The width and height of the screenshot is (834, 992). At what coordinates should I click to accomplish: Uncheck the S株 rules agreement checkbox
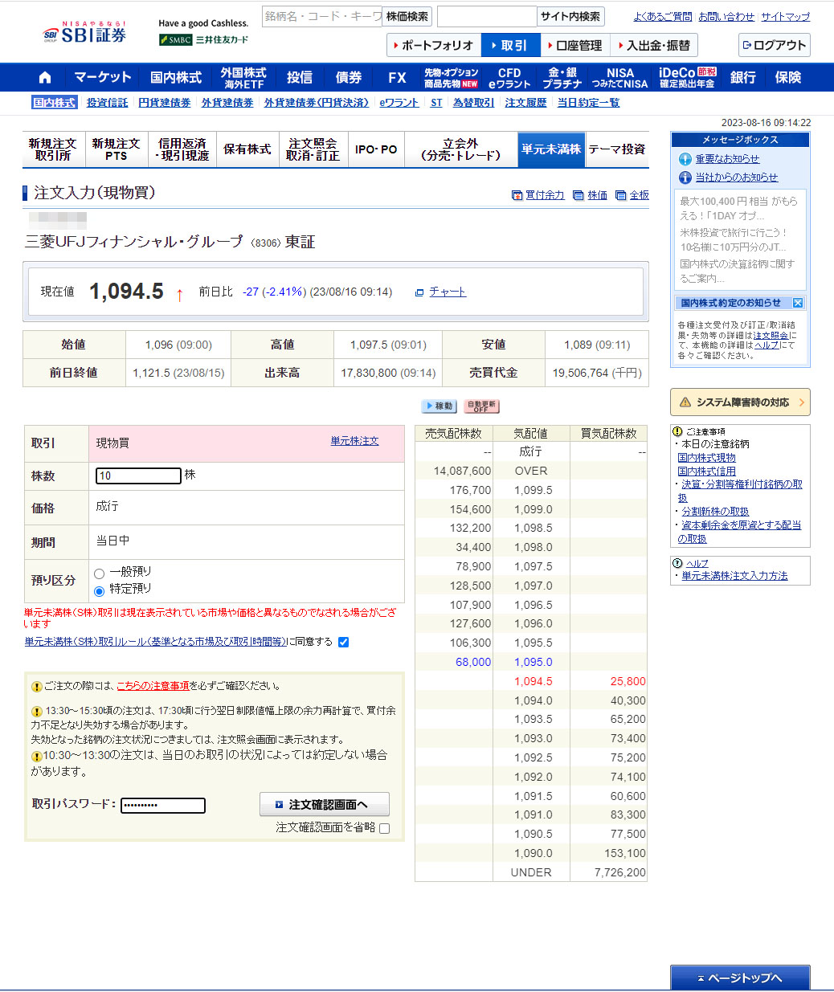click(x=344, y=642)
